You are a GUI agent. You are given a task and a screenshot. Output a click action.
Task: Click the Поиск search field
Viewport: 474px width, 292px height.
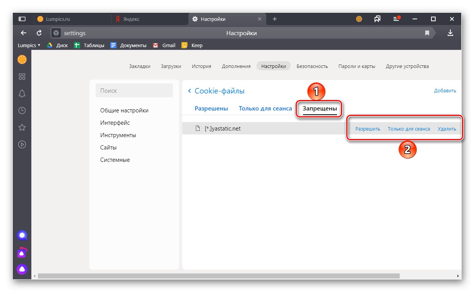click(134, 90)
